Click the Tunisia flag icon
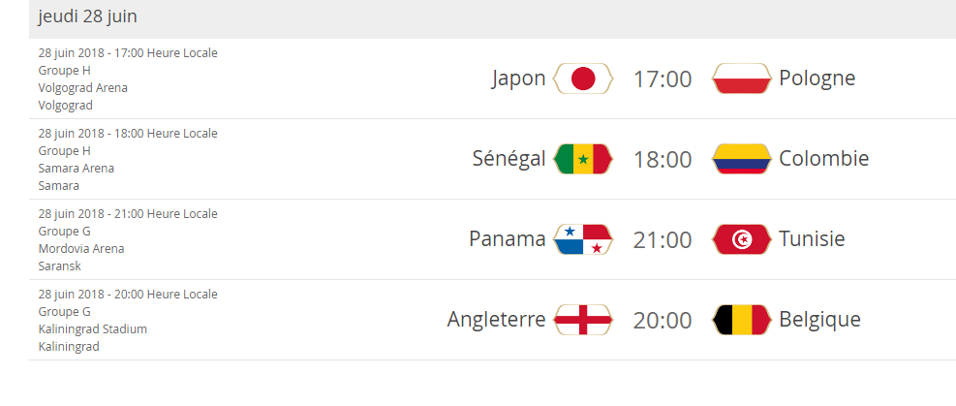Screen dimensions: 956x406 tap(741, 239)
